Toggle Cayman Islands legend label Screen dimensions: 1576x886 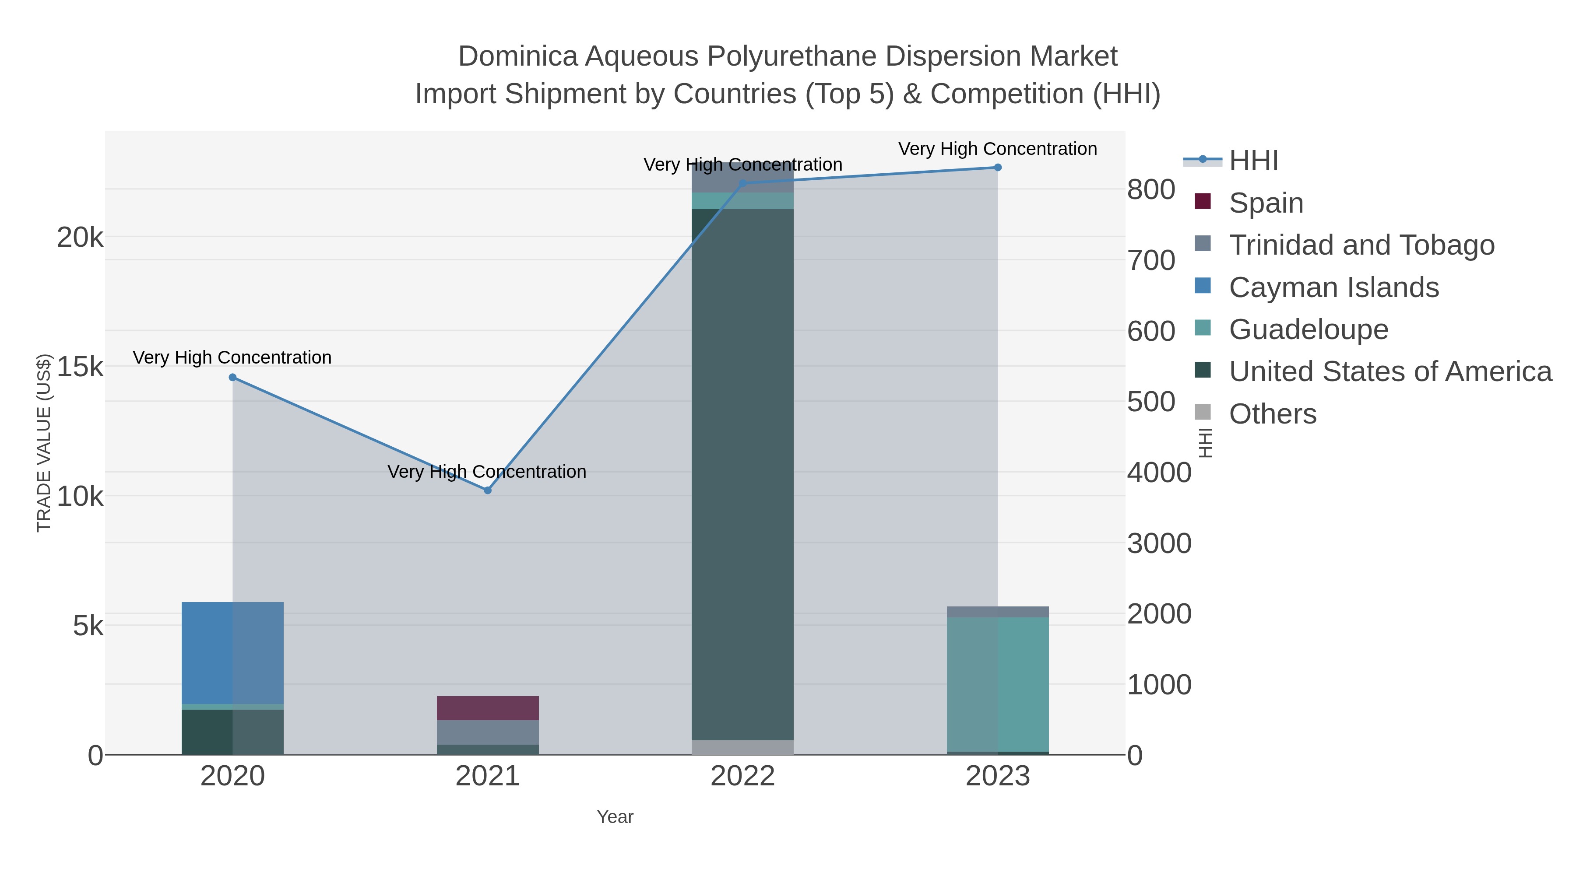point(1334,287)
